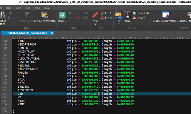Toggle a bookmark with the red bookmark icon
The height and width of the screenshot is (114, 191).
95,15
